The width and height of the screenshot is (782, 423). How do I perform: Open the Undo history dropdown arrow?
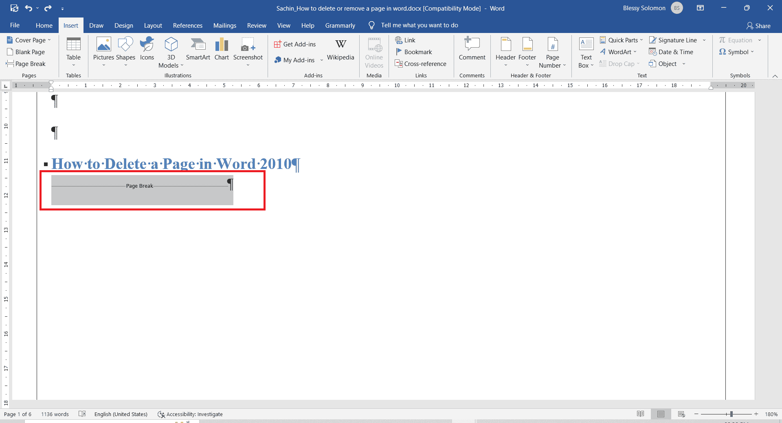click(37, 8)
